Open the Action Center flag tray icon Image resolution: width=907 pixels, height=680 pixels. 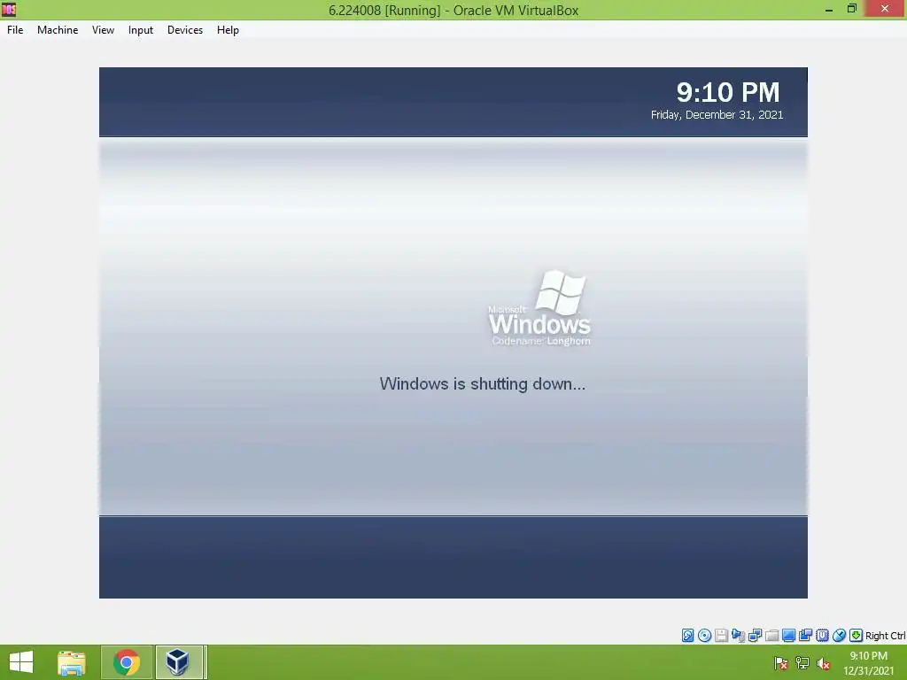pos(781,663)
